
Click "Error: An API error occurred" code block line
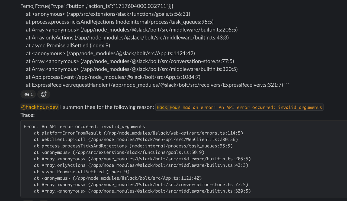click(x=84, y=127)
